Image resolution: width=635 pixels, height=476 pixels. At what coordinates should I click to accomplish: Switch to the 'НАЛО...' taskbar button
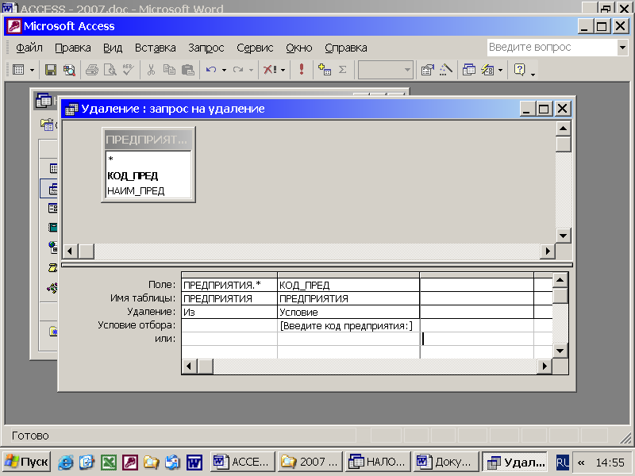[378, 462]
